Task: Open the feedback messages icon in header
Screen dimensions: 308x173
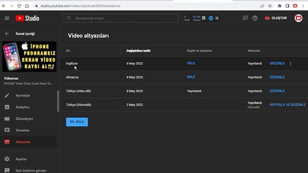Action: point(245,18)
